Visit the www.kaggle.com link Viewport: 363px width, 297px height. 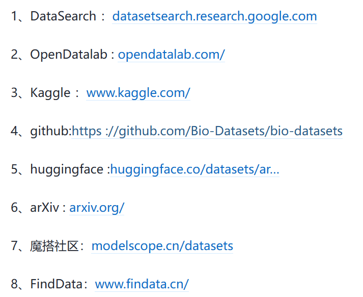click(x=138, y=93)
